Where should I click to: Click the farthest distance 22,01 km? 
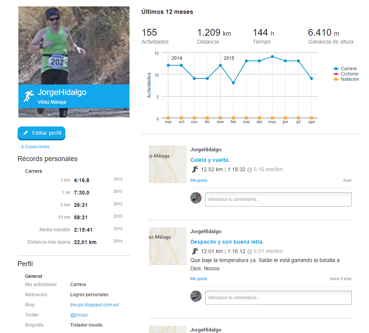click(85, 243)
